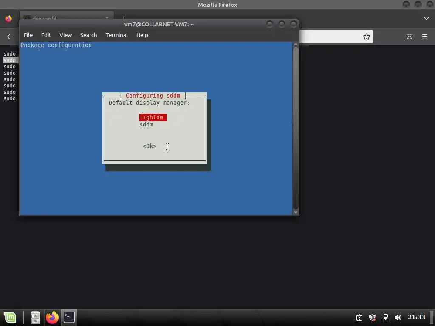Bookmark page with the star icon
Image resolution: width=435 pixels, height=326 pixels.
[x=367, y=37]
